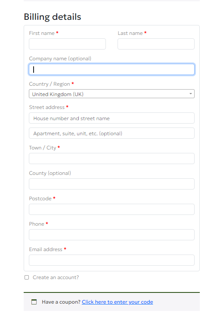
Task: Focus the First name input field
Action: coord(67,44)
